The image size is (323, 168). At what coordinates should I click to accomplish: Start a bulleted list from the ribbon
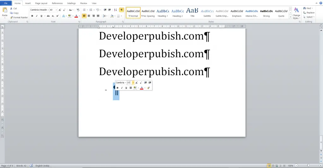point(84,10)
